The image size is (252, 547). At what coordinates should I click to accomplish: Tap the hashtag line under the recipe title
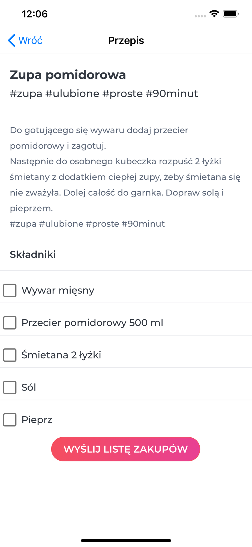104,94
